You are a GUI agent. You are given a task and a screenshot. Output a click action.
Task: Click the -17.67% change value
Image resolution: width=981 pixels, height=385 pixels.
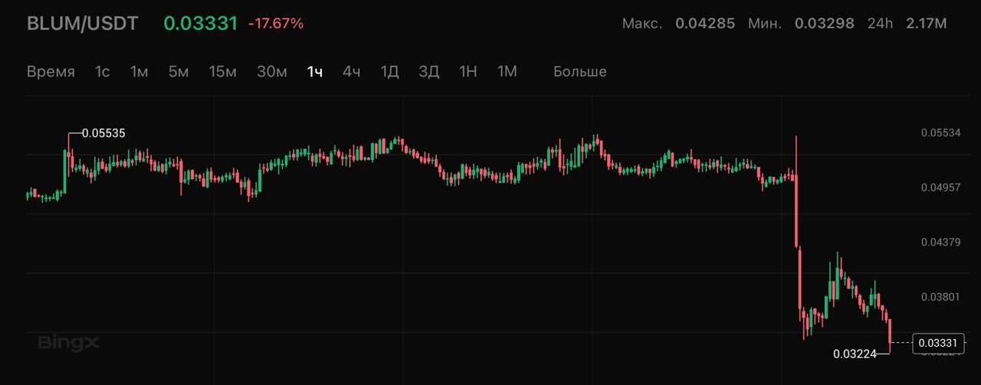click(x=276, y=24)
